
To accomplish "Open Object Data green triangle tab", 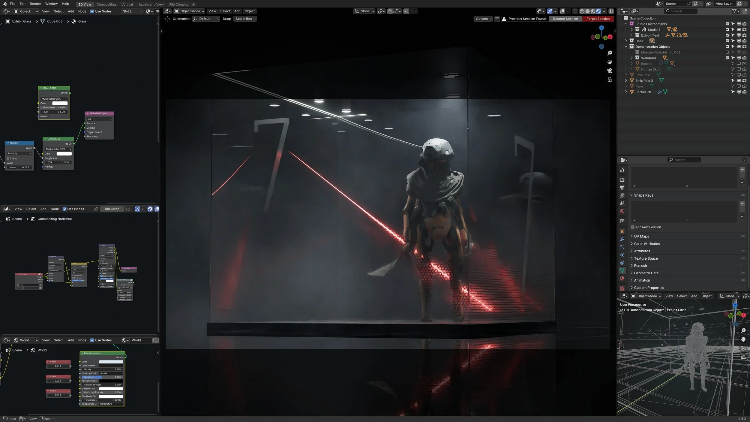I will tap(622, 271).
